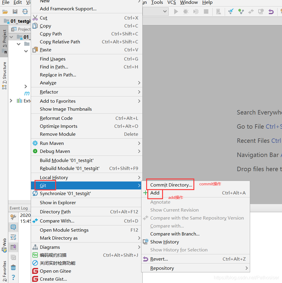Choose Compare with Branch... option

(196, 234)
